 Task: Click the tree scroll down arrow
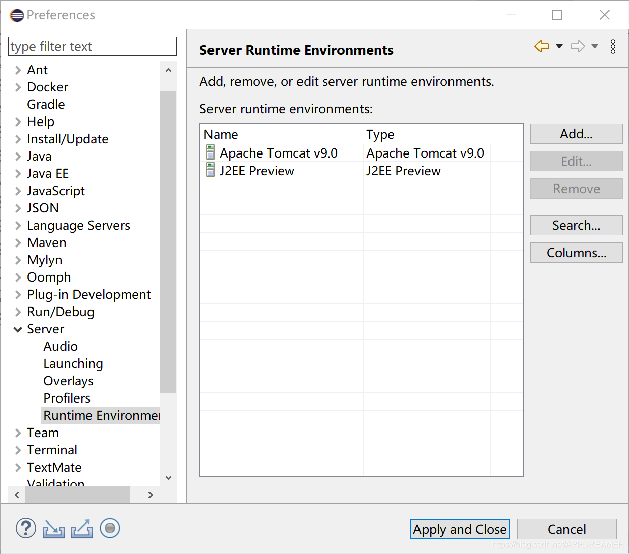point(168,477)
